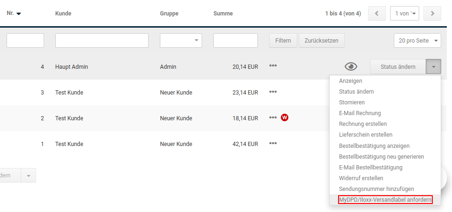452x212 pixels.
Task: Go to next page arrow
Action: tap(432, 14)
